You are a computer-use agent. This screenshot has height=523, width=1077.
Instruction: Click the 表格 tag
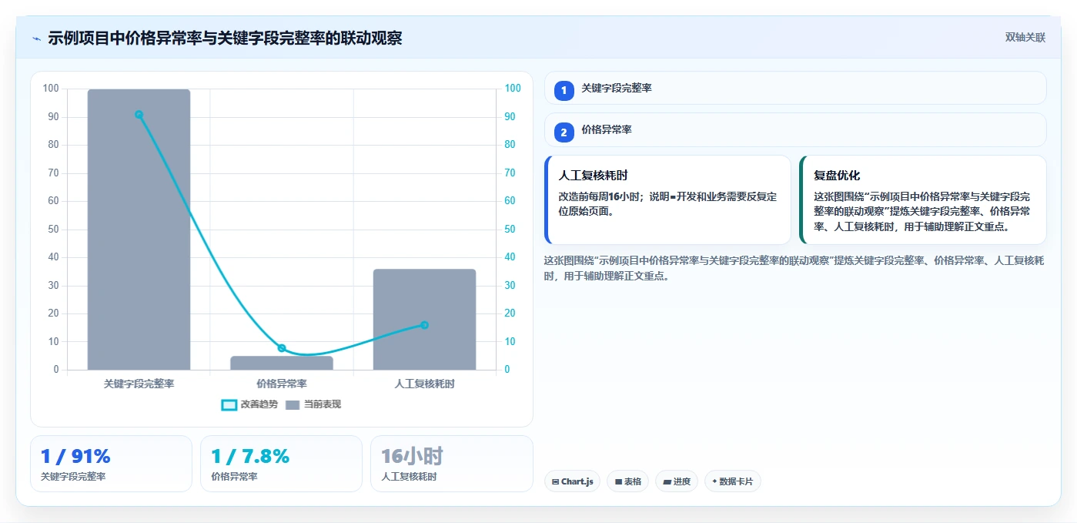[628, 481]
